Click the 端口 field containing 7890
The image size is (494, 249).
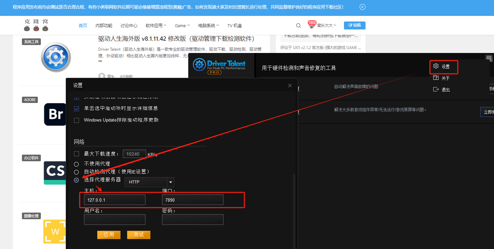point(193,200)
